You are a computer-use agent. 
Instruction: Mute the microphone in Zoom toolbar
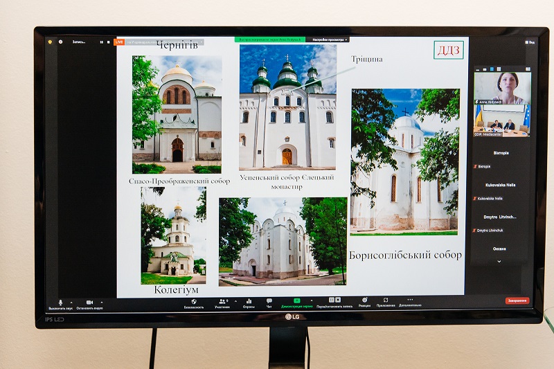[x=60, y=303]
